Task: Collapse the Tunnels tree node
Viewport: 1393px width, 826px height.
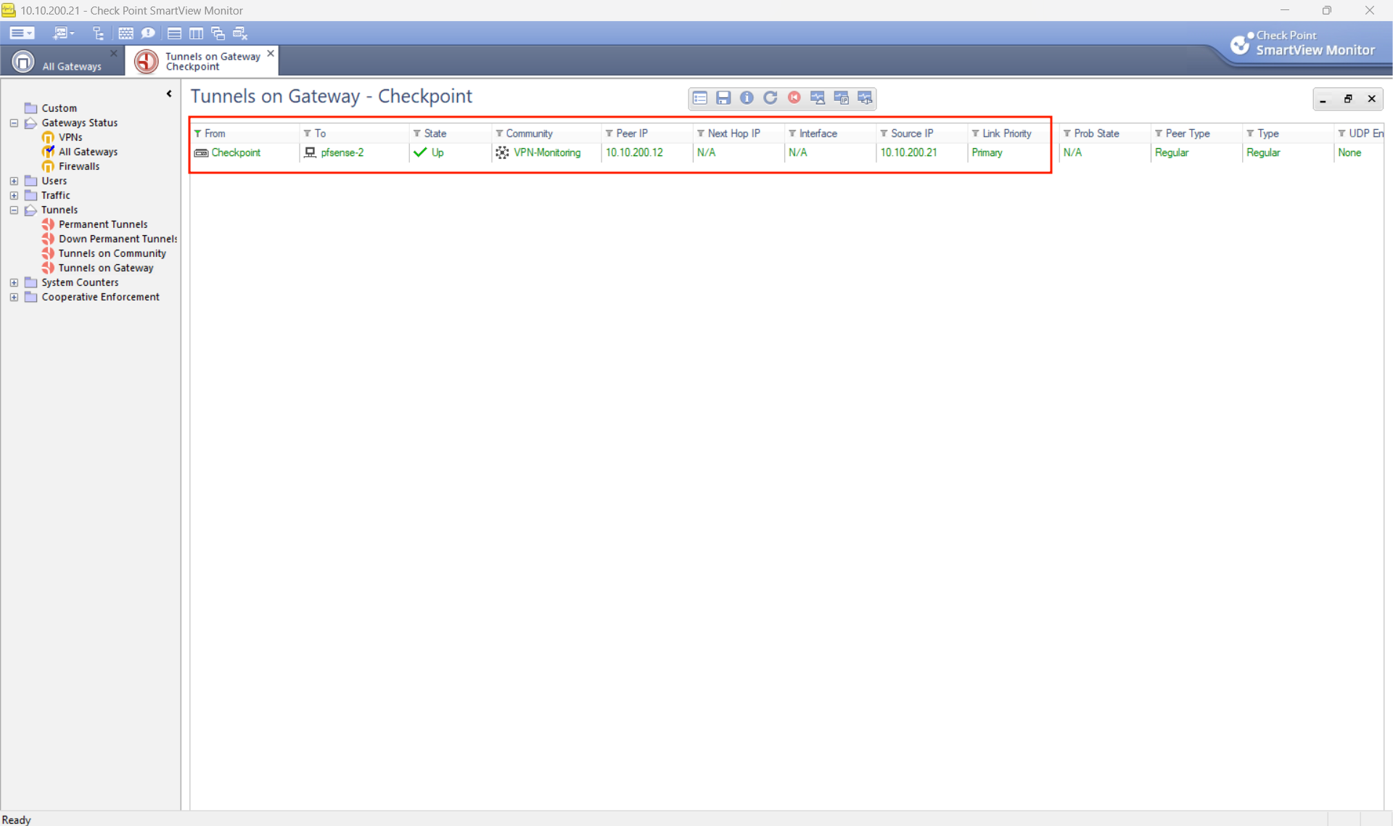Action: (x=14, y=210)
